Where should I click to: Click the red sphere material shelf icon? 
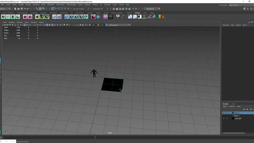93,17
